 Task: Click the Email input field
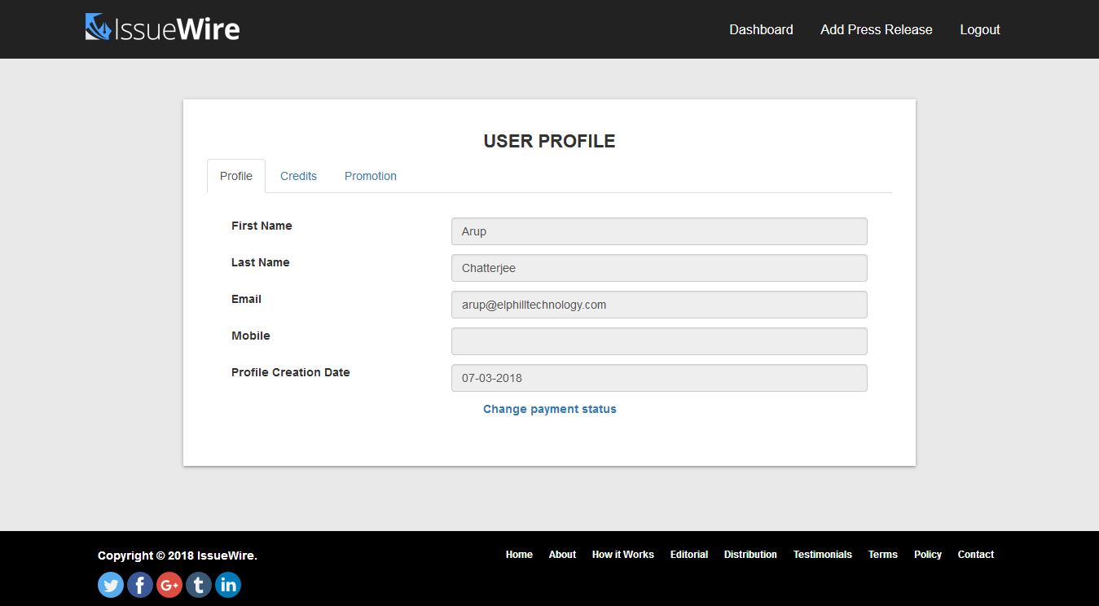click(658, 305)
